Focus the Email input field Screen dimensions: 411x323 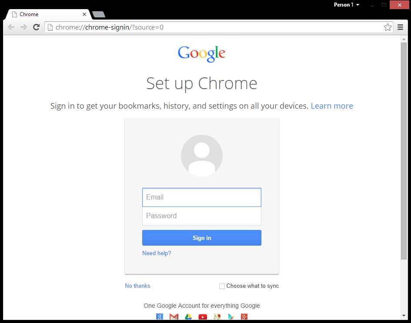click(x=202, y=197)
